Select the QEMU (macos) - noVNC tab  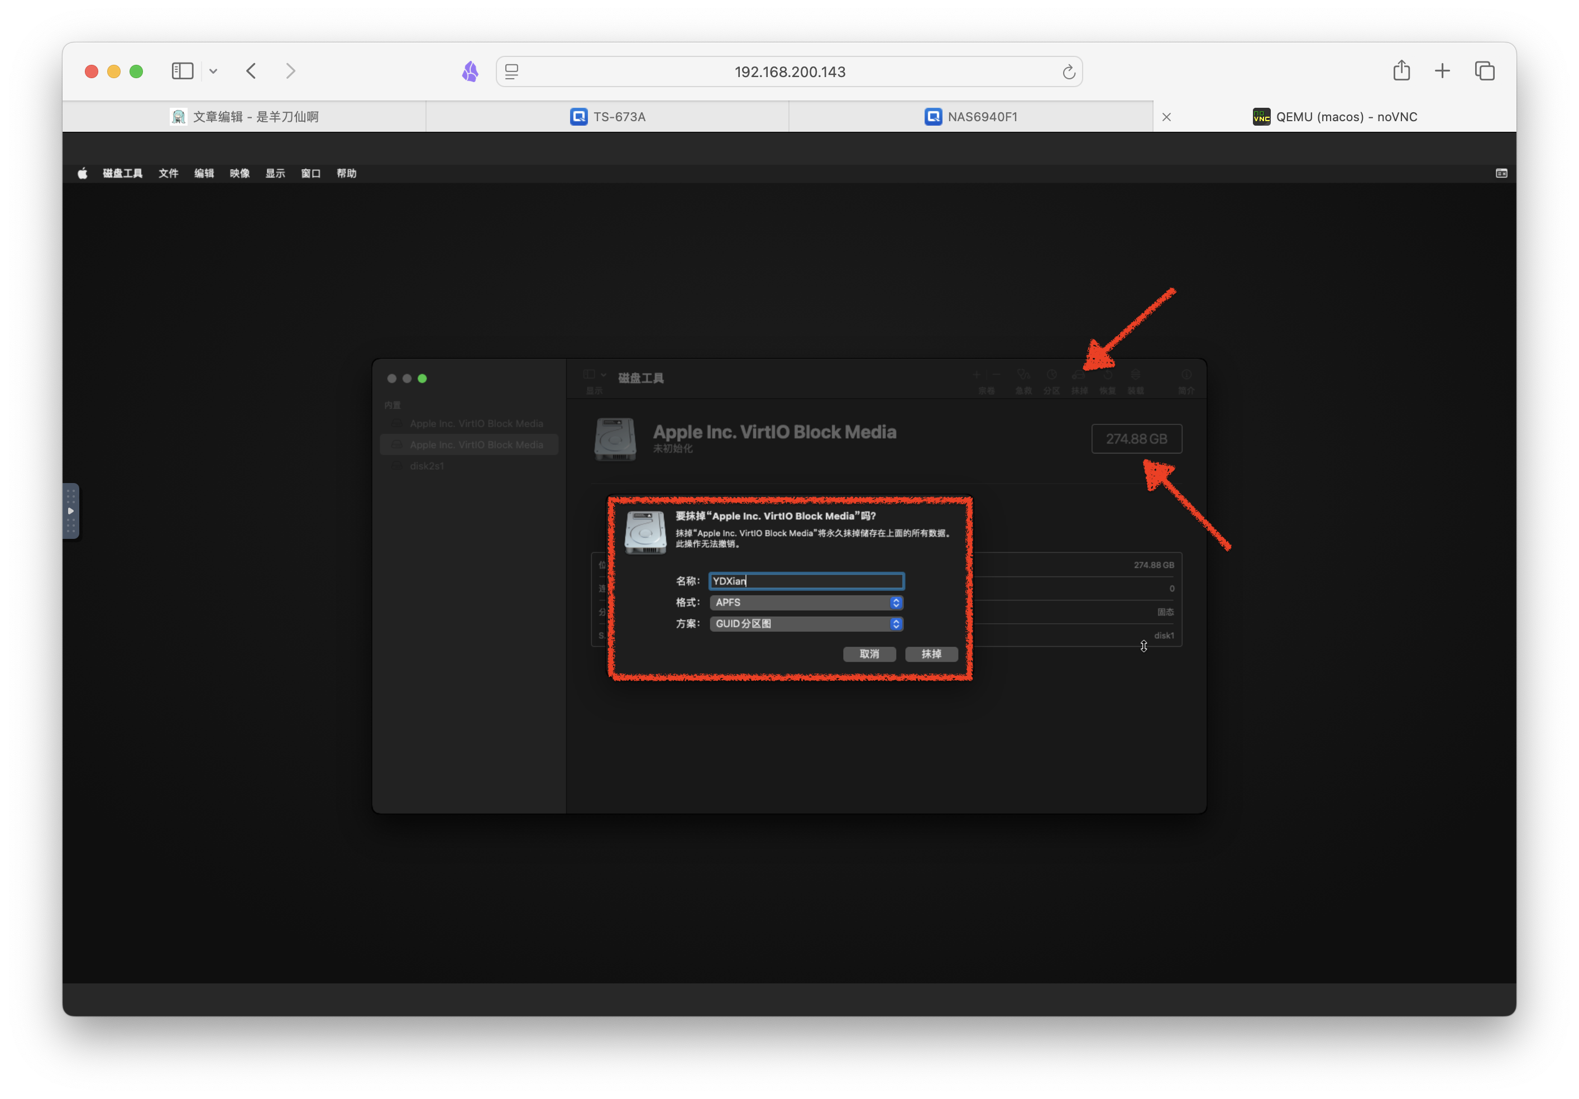pyautogui.click(x=1335, y=117)
